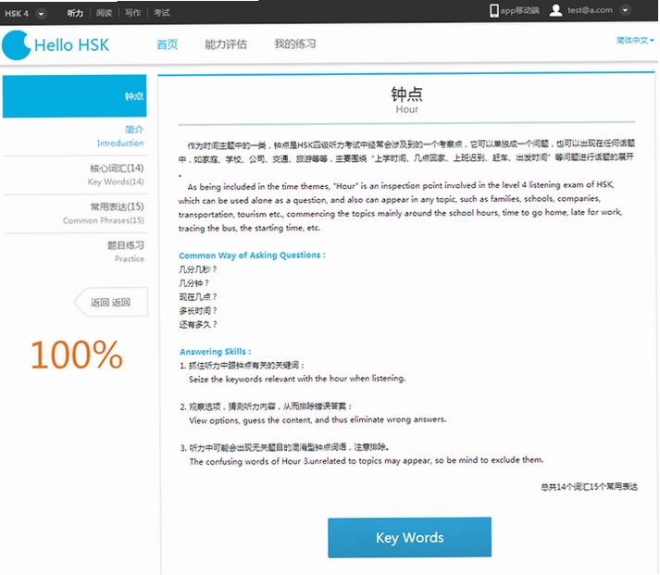Open the test@a.com account dropdown arrow
660x575 pixels.
(x=625, y=10)
